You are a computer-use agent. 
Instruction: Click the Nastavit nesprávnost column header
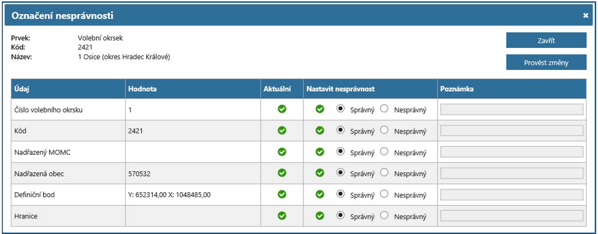pyautogui.click(x=340, y=89)
